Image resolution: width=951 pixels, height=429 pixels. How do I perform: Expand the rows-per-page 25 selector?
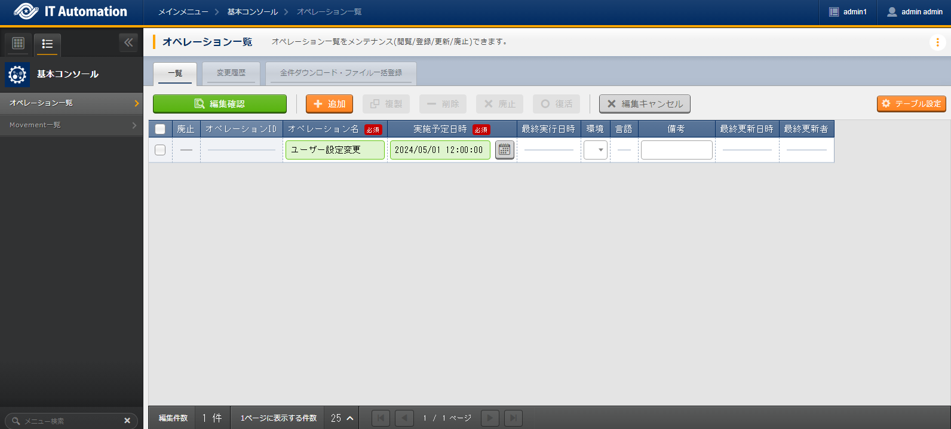342,418
